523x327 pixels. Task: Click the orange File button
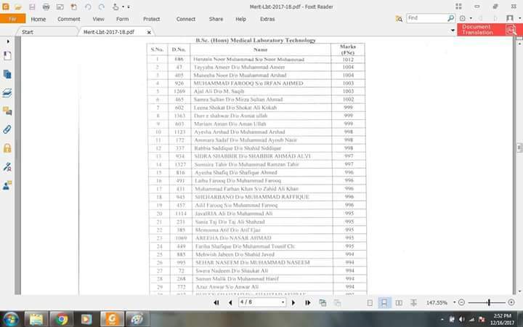(x=12, y=19)
